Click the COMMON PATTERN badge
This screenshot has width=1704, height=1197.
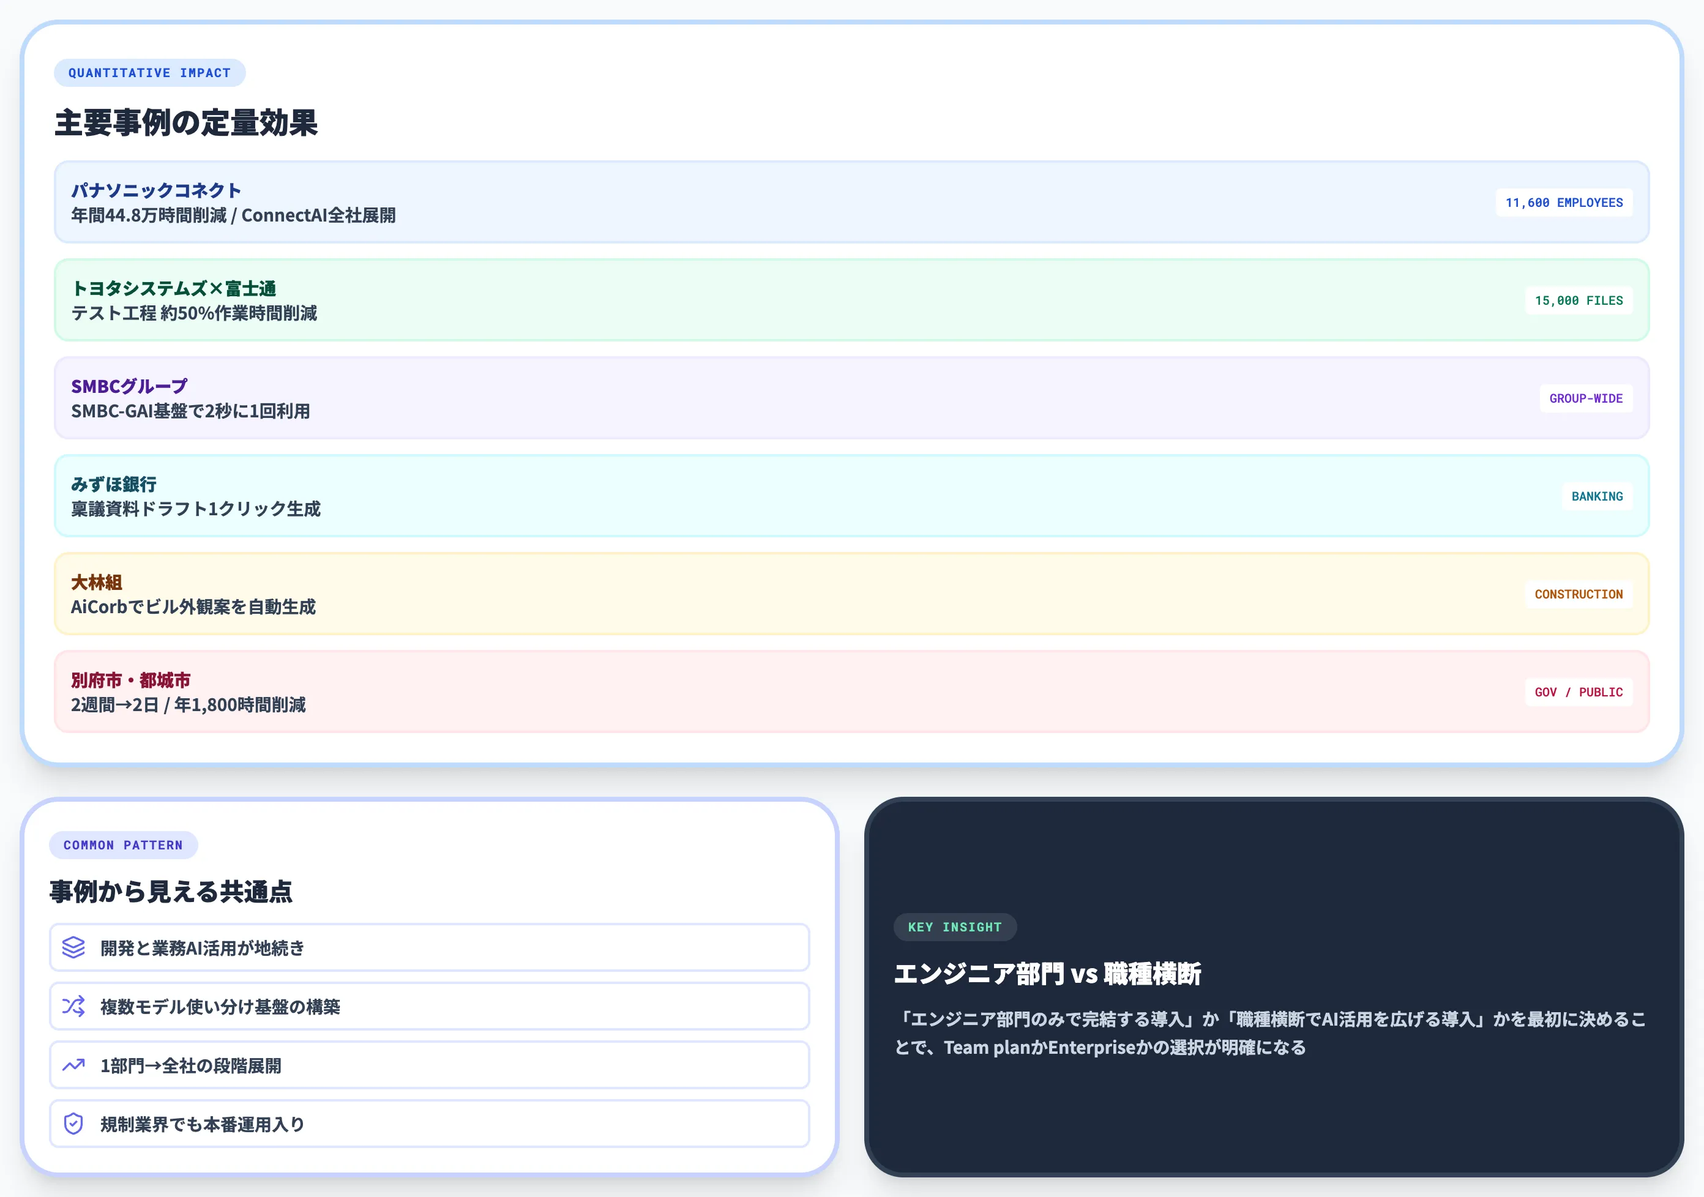tap(123, 845)
